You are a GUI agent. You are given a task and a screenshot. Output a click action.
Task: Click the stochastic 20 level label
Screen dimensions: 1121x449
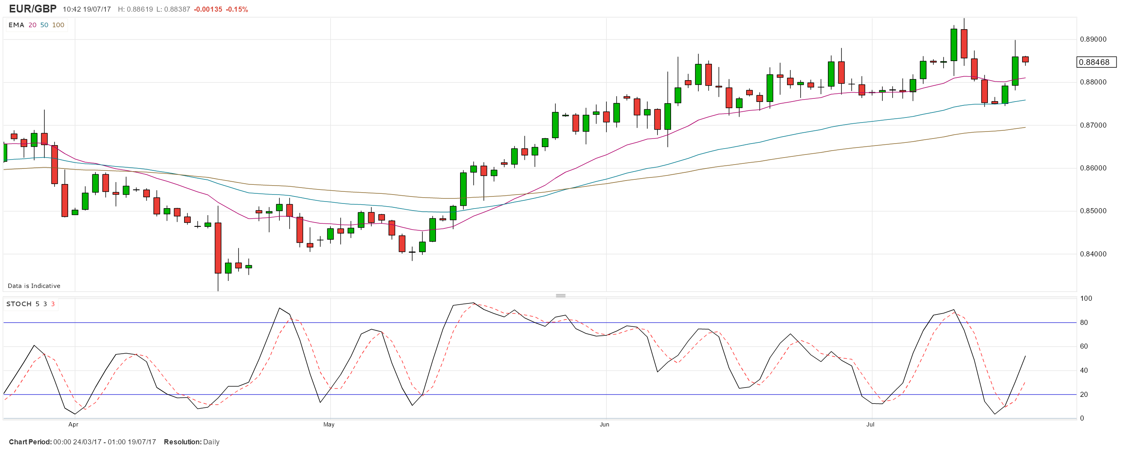(x=1084, y=394)
